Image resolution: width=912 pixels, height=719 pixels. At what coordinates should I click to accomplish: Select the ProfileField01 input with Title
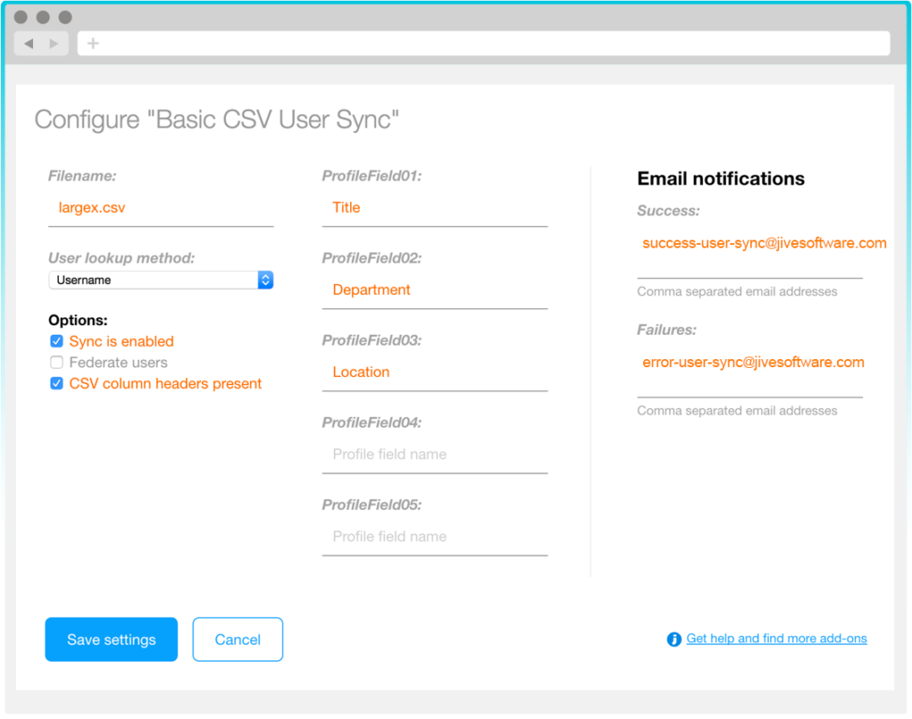435,208
